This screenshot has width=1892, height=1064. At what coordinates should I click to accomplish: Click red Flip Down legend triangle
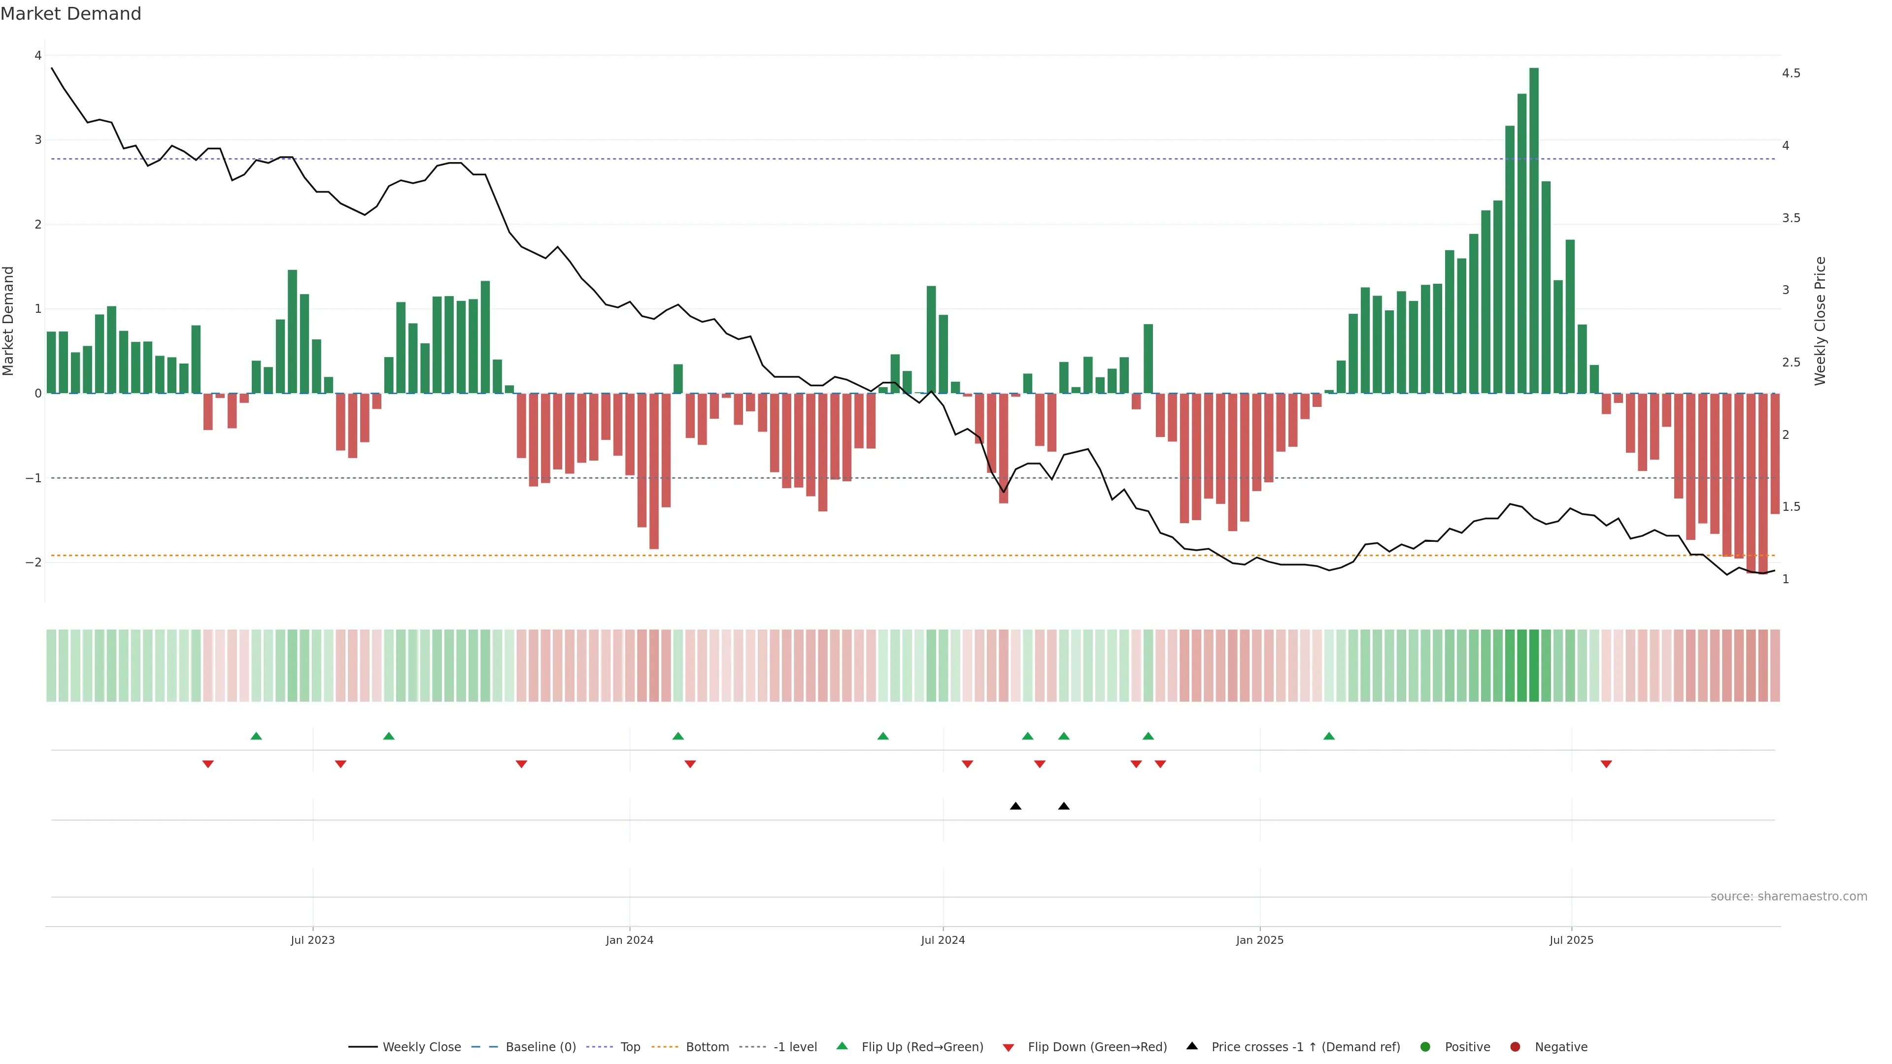(1009, 1048)
